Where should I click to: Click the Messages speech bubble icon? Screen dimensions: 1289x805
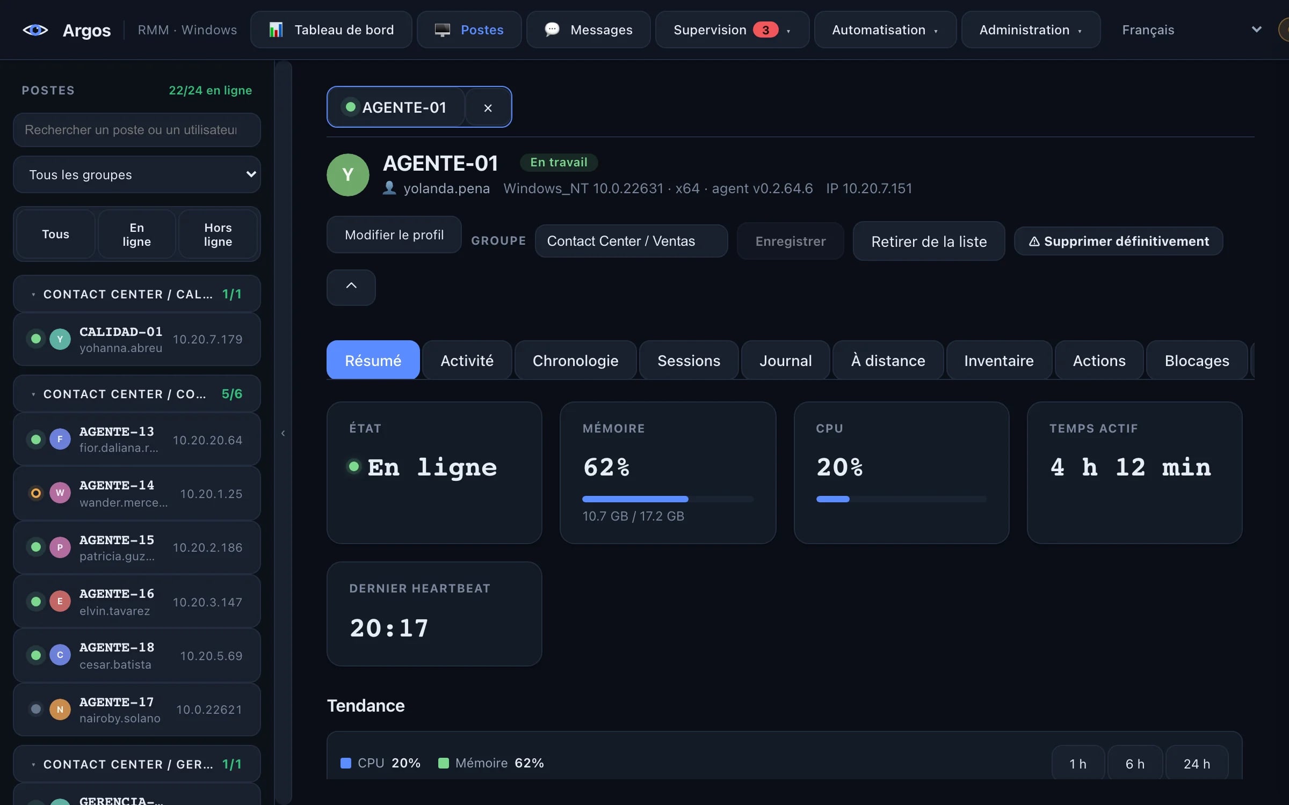pyautogui.click(x=552, y=29)
